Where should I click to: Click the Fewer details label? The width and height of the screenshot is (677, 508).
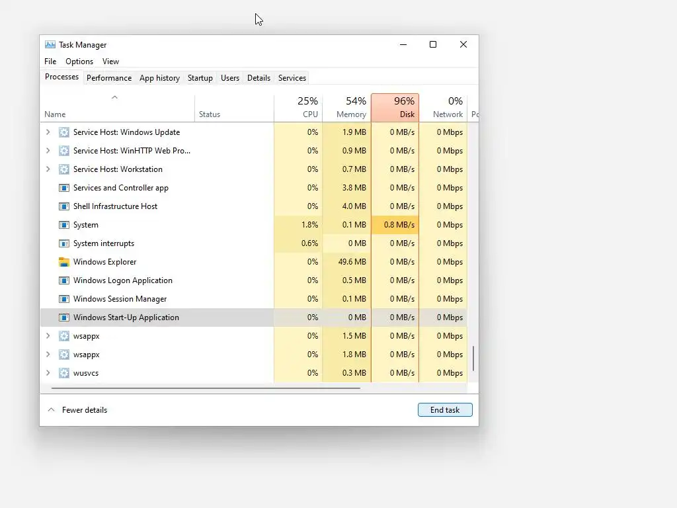[85, 410]
